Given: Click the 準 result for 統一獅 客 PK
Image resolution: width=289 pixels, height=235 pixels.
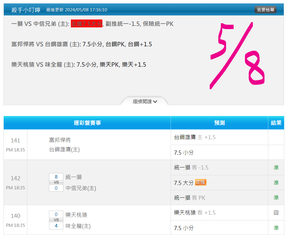Looking at the screenshot, I should pyautogui.click(x=276, y=197).
